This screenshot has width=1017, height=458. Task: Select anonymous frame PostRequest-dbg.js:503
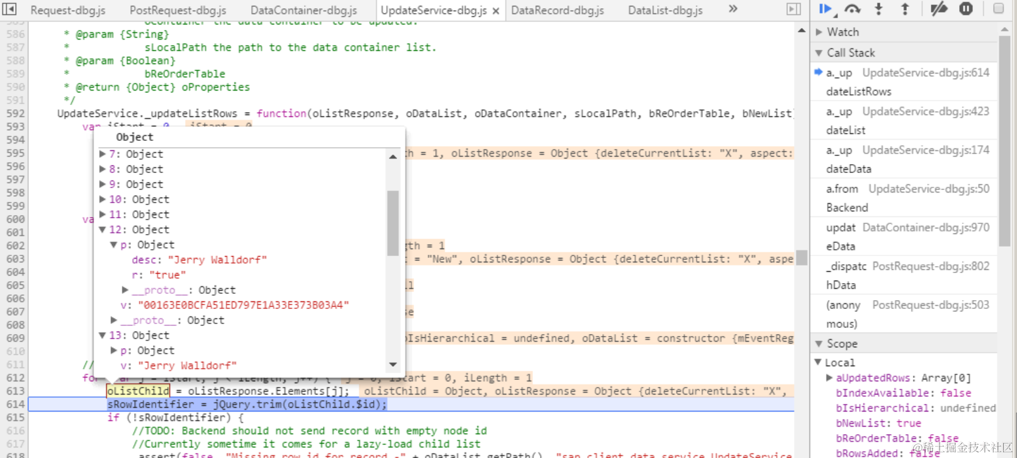pyautogui.click(x=905, y=315)
